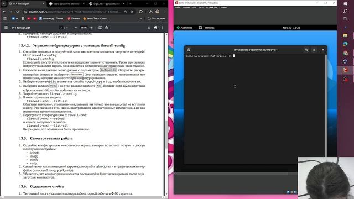Open the Terminal app menu in GNOME top bar
This screenshot has width=354, height=199.
point(206,28)
